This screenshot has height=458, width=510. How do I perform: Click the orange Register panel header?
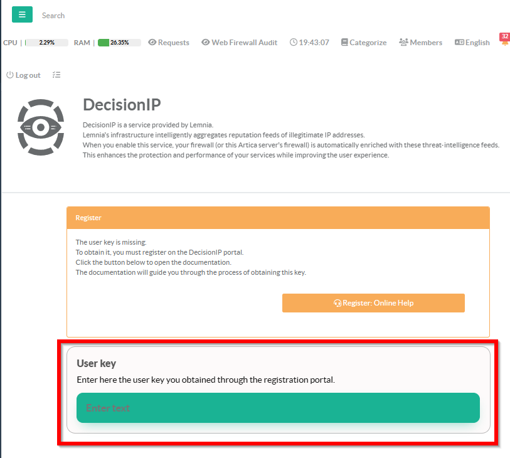point(278,218)
